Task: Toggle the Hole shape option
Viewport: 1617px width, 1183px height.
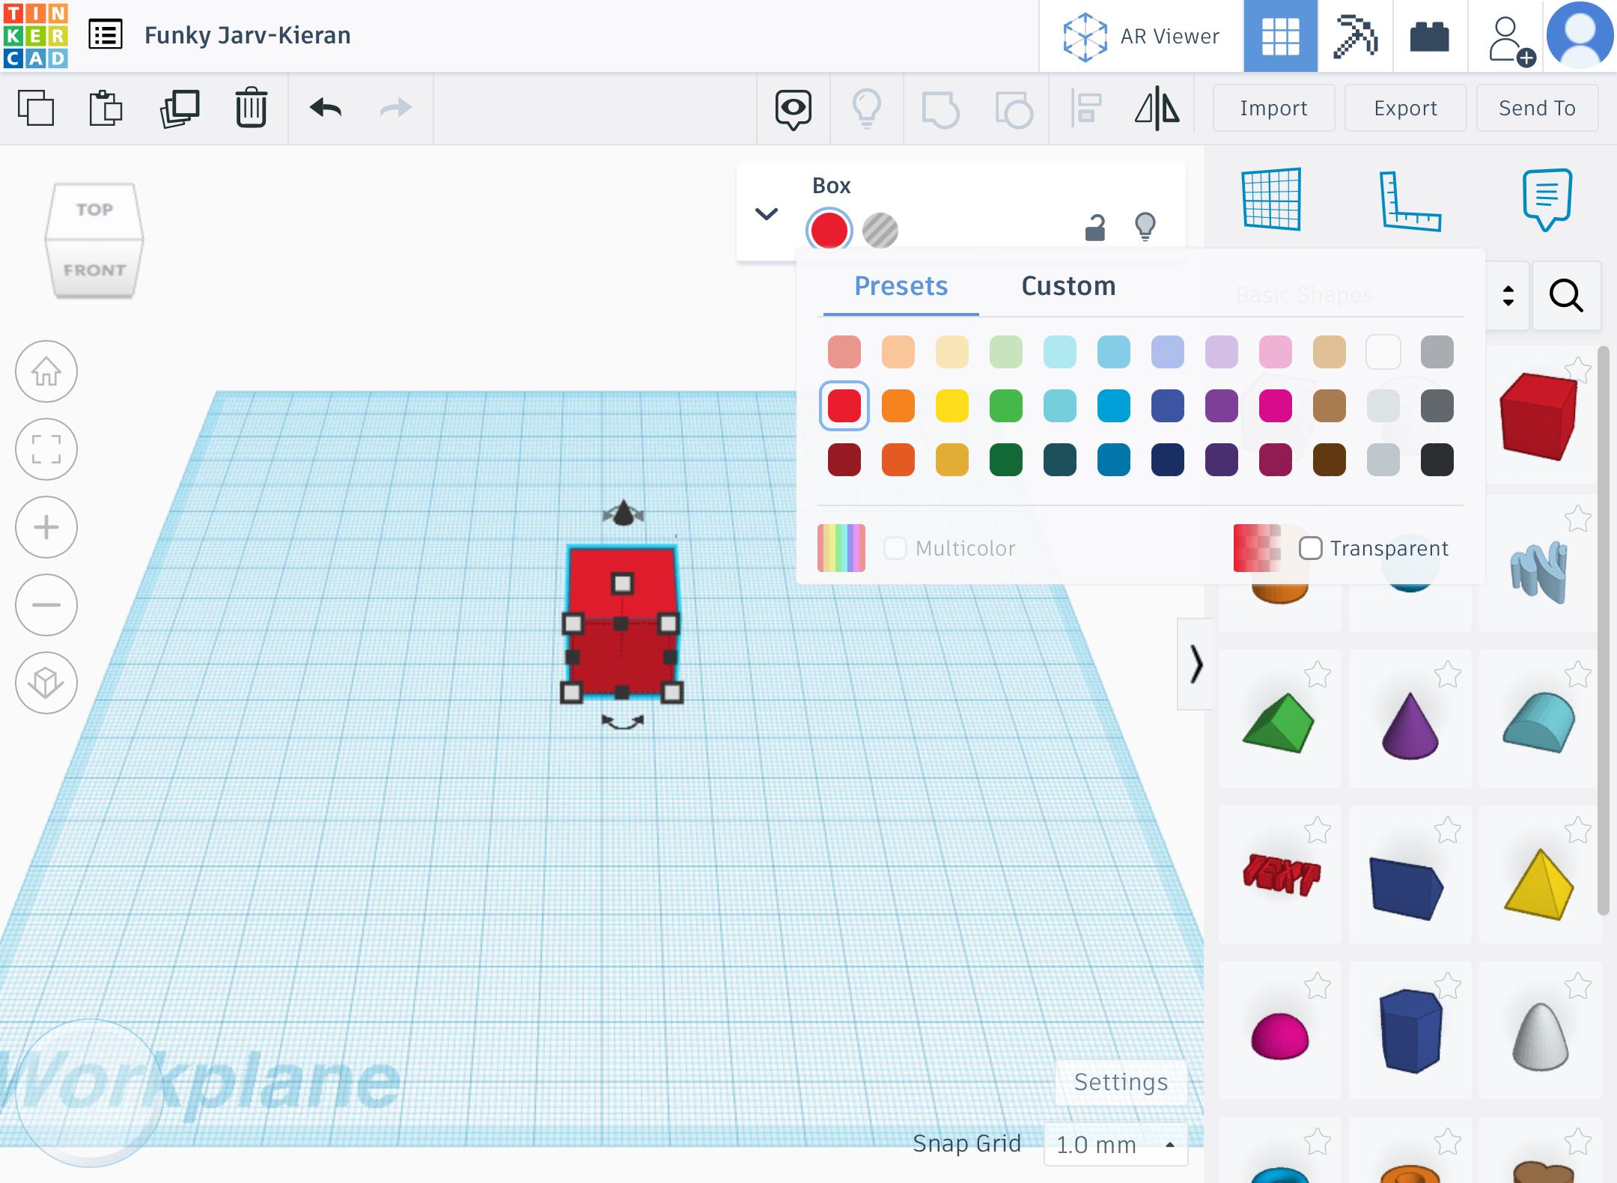Action: [x=880, y=230]
